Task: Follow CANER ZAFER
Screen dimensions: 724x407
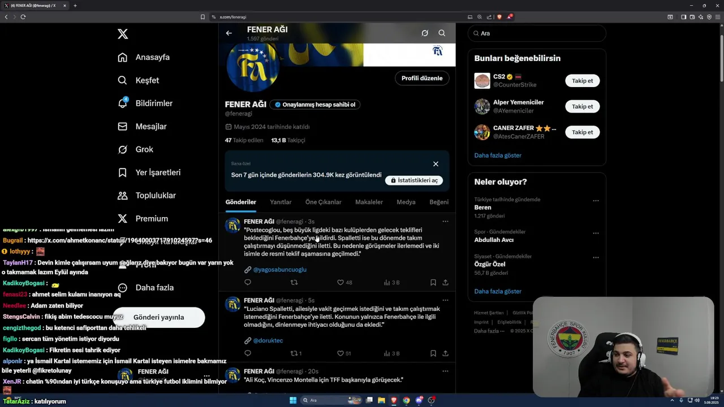Action: [x=582, y=132]
